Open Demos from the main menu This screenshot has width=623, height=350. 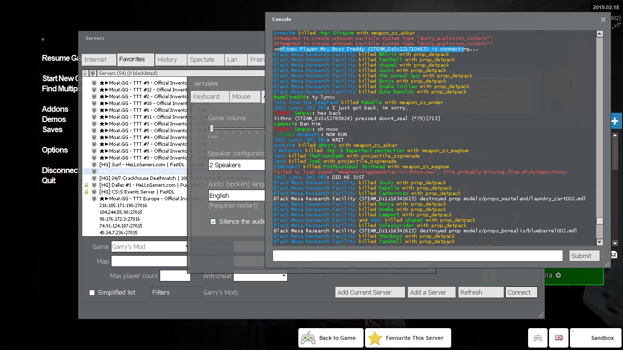click(54, 120)
